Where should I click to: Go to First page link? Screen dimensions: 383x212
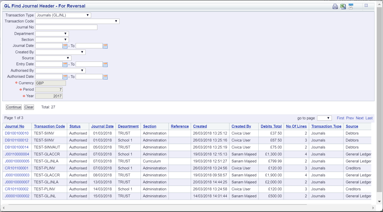[341, 118]
